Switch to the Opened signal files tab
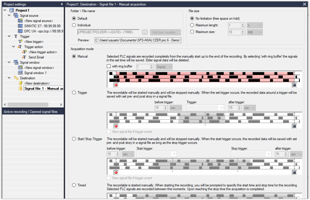This screenshot has width=310, height=200. [x=44, y=112]
